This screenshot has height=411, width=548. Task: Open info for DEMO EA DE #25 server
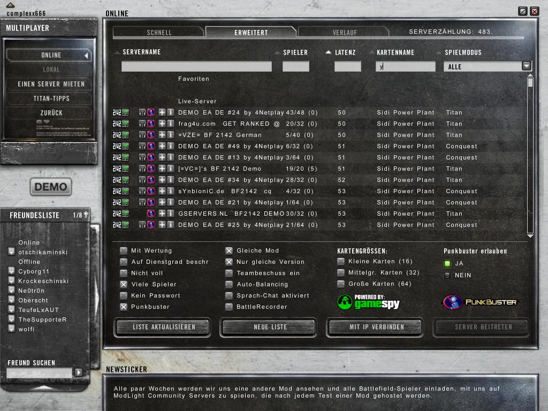(x=171, y=225)
